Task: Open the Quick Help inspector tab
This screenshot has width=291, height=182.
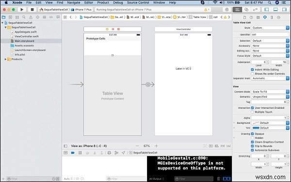Action: (x=251, y=17)
